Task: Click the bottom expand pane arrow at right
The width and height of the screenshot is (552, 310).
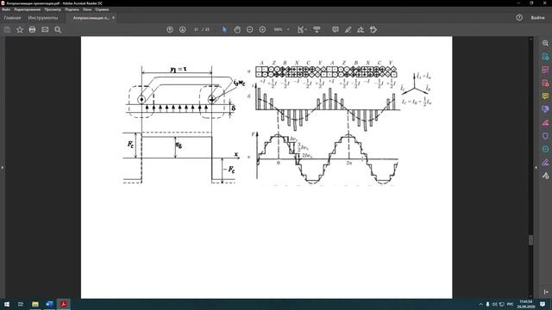Action: pyautogui.click(x=545, y=292)
